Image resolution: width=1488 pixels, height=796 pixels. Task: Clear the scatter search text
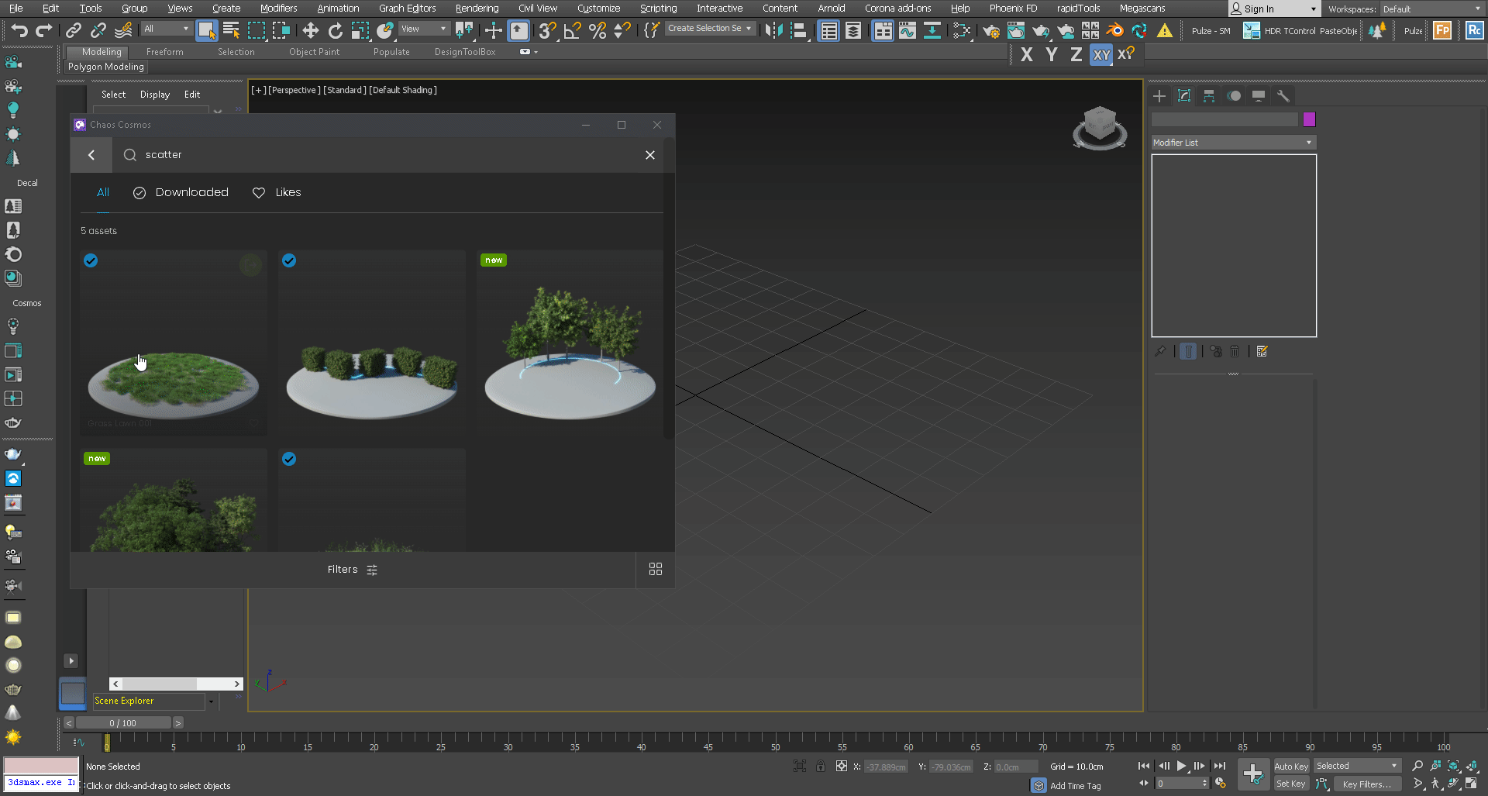click(x=650, y=155)
